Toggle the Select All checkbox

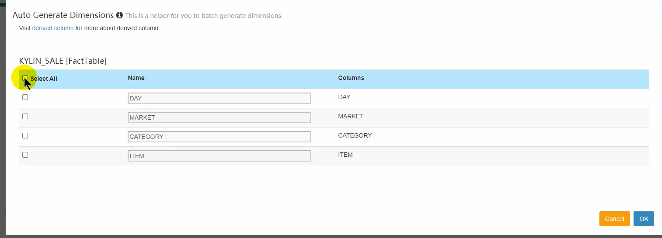[x=25, y=78]
